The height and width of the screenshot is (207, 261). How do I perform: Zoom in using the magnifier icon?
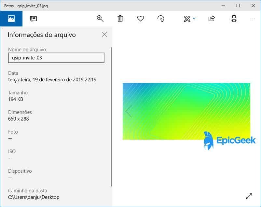click(100, 19)
